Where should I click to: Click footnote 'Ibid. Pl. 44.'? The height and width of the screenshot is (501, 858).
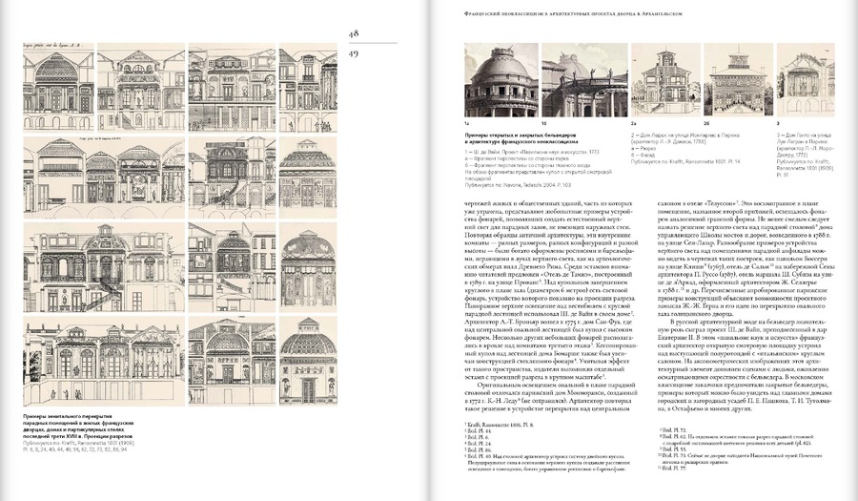point(478,431)
